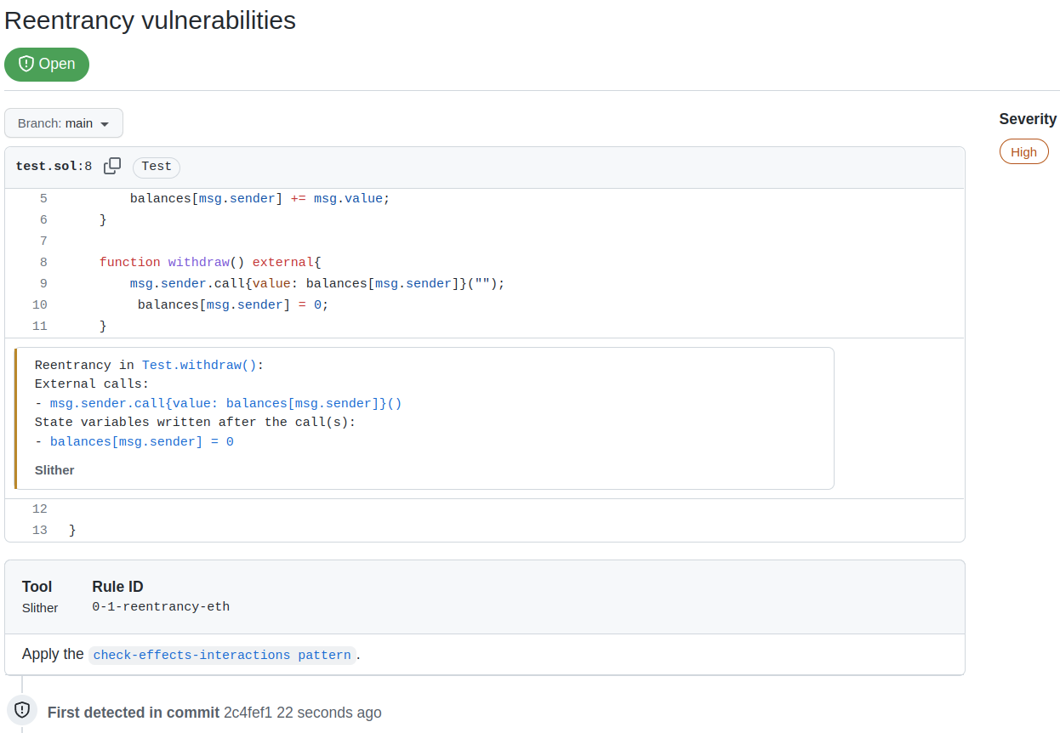Click the caret arrow on the branch selector

105,124
